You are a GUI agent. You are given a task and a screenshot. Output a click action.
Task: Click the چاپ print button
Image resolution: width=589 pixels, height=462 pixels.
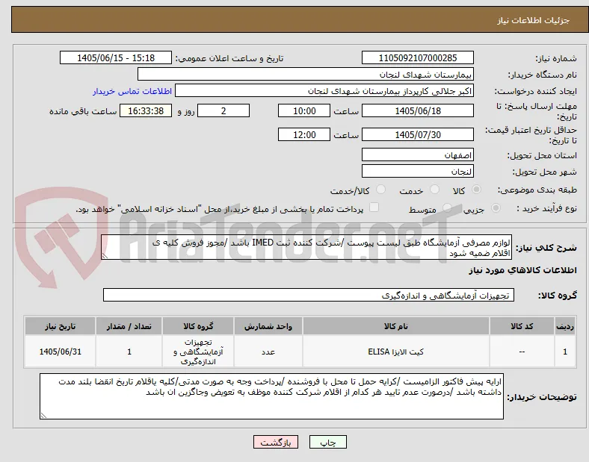tap(328, 442)
